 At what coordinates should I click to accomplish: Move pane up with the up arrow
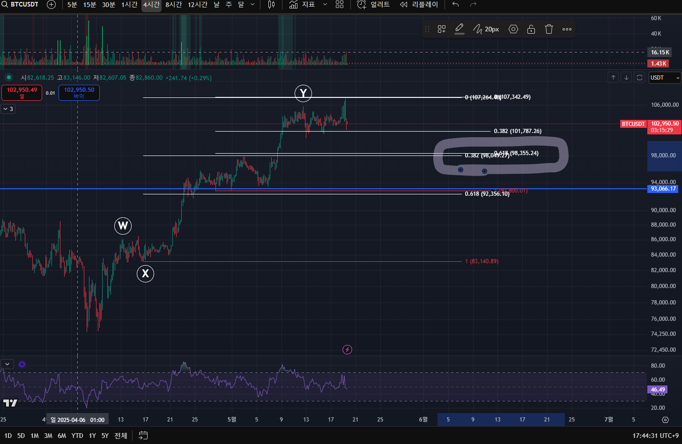[613, 78]
